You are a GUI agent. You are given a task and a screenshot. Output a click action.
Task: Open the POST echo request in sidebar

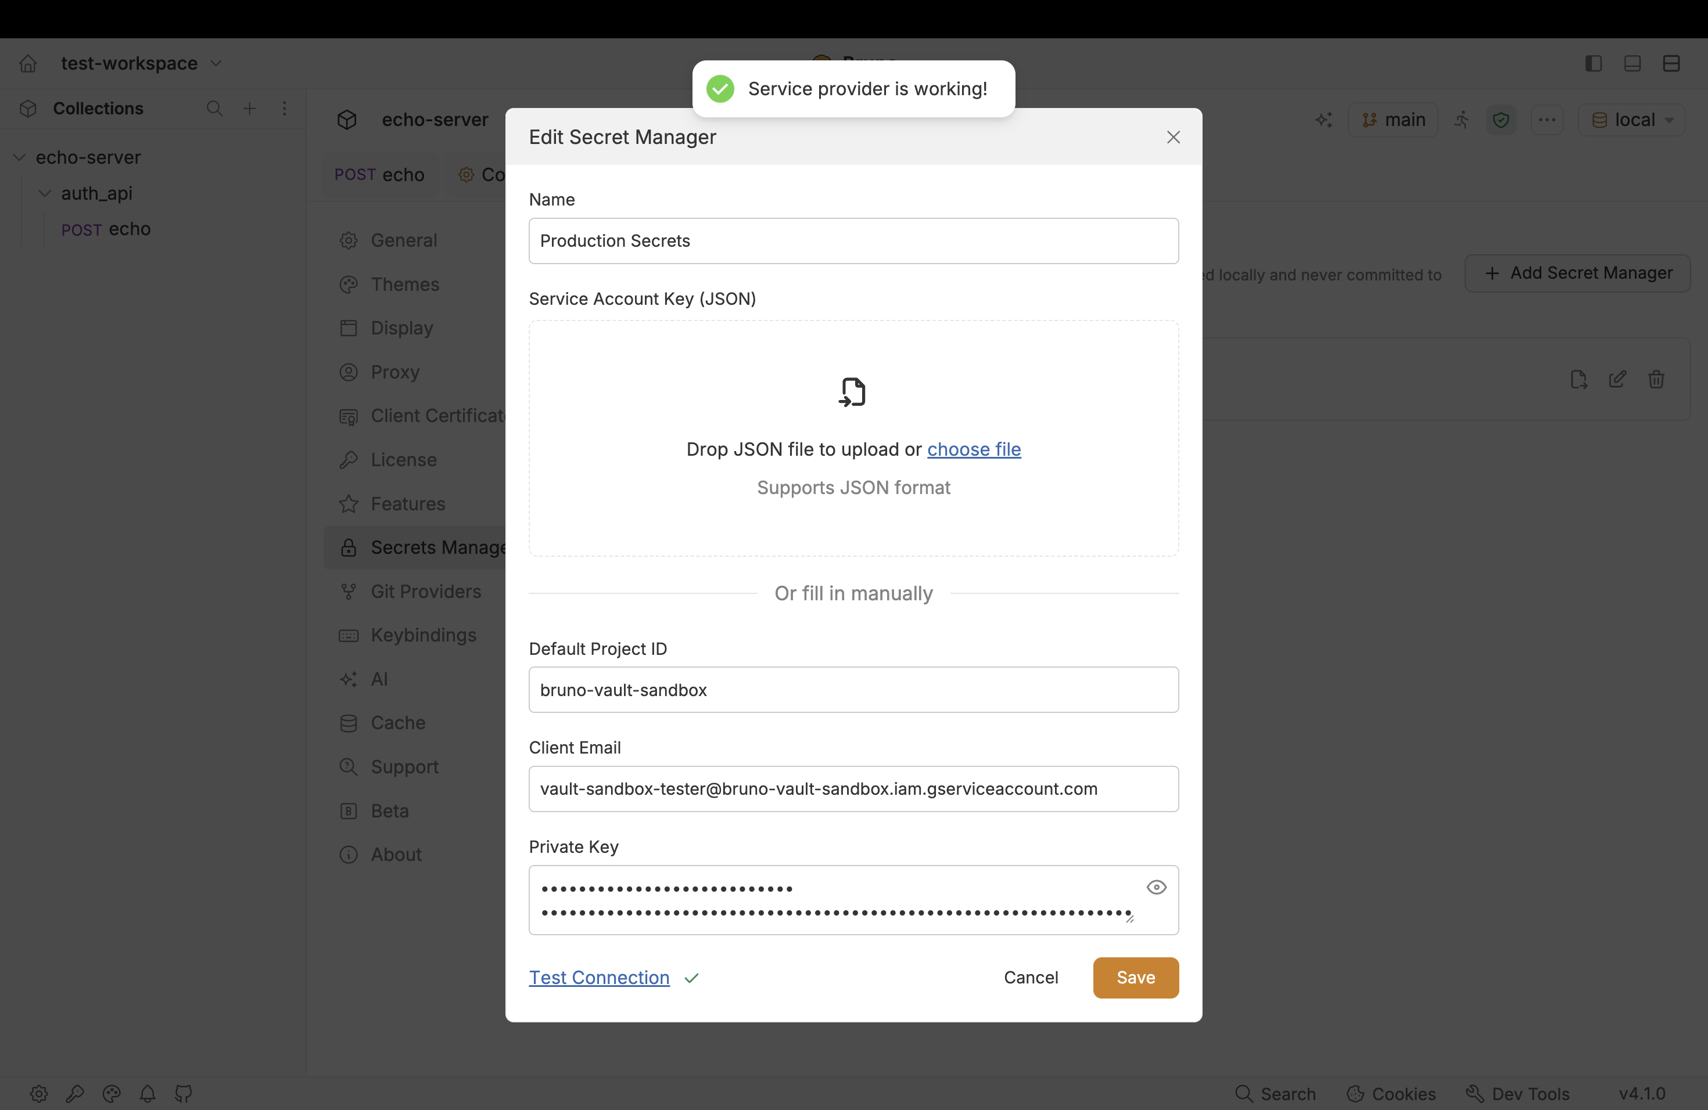pyautogui.click(x=106, y=229)
